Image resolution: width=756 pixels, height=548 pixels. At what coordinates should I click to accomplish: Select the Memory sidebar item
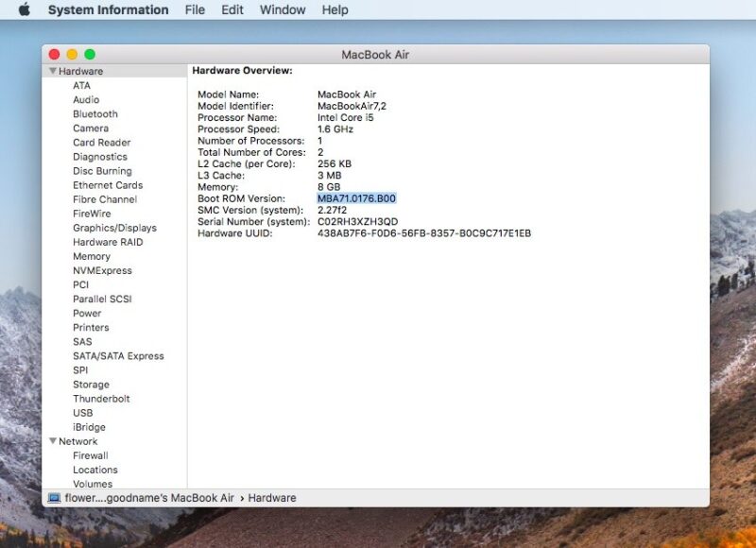click(92, 256)
